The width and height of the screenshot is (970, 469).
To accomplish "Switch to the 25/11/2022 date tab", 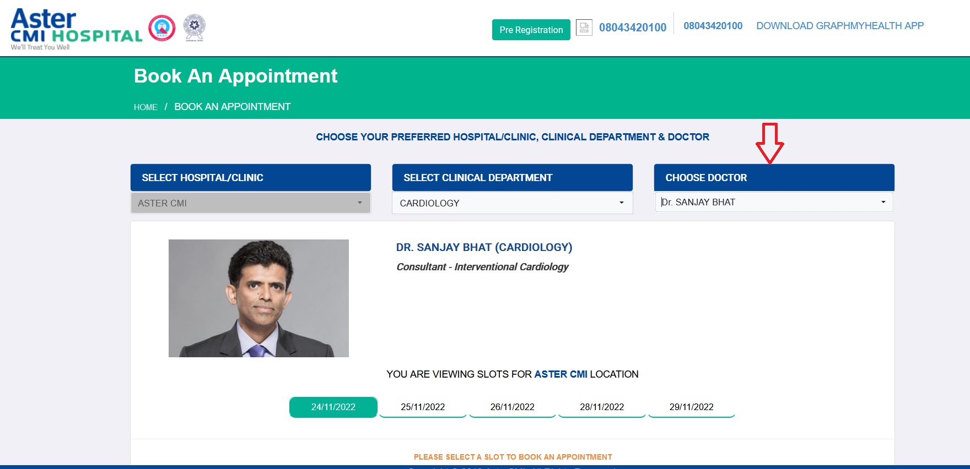I will 423,407.
